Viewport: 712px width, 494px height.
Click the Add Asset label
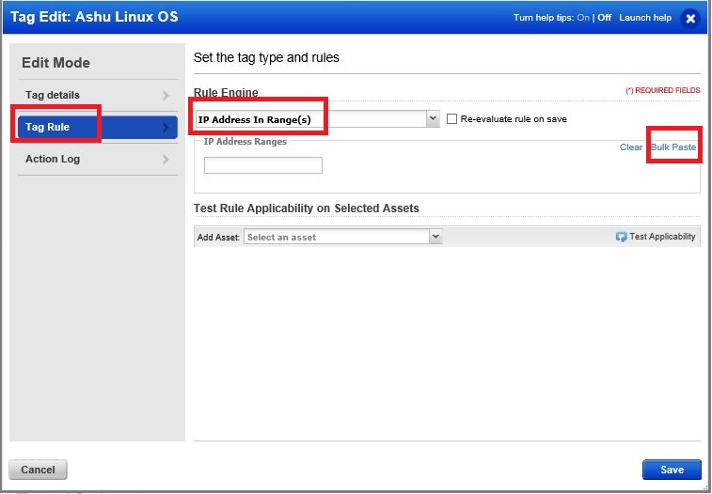click(218, 237)
